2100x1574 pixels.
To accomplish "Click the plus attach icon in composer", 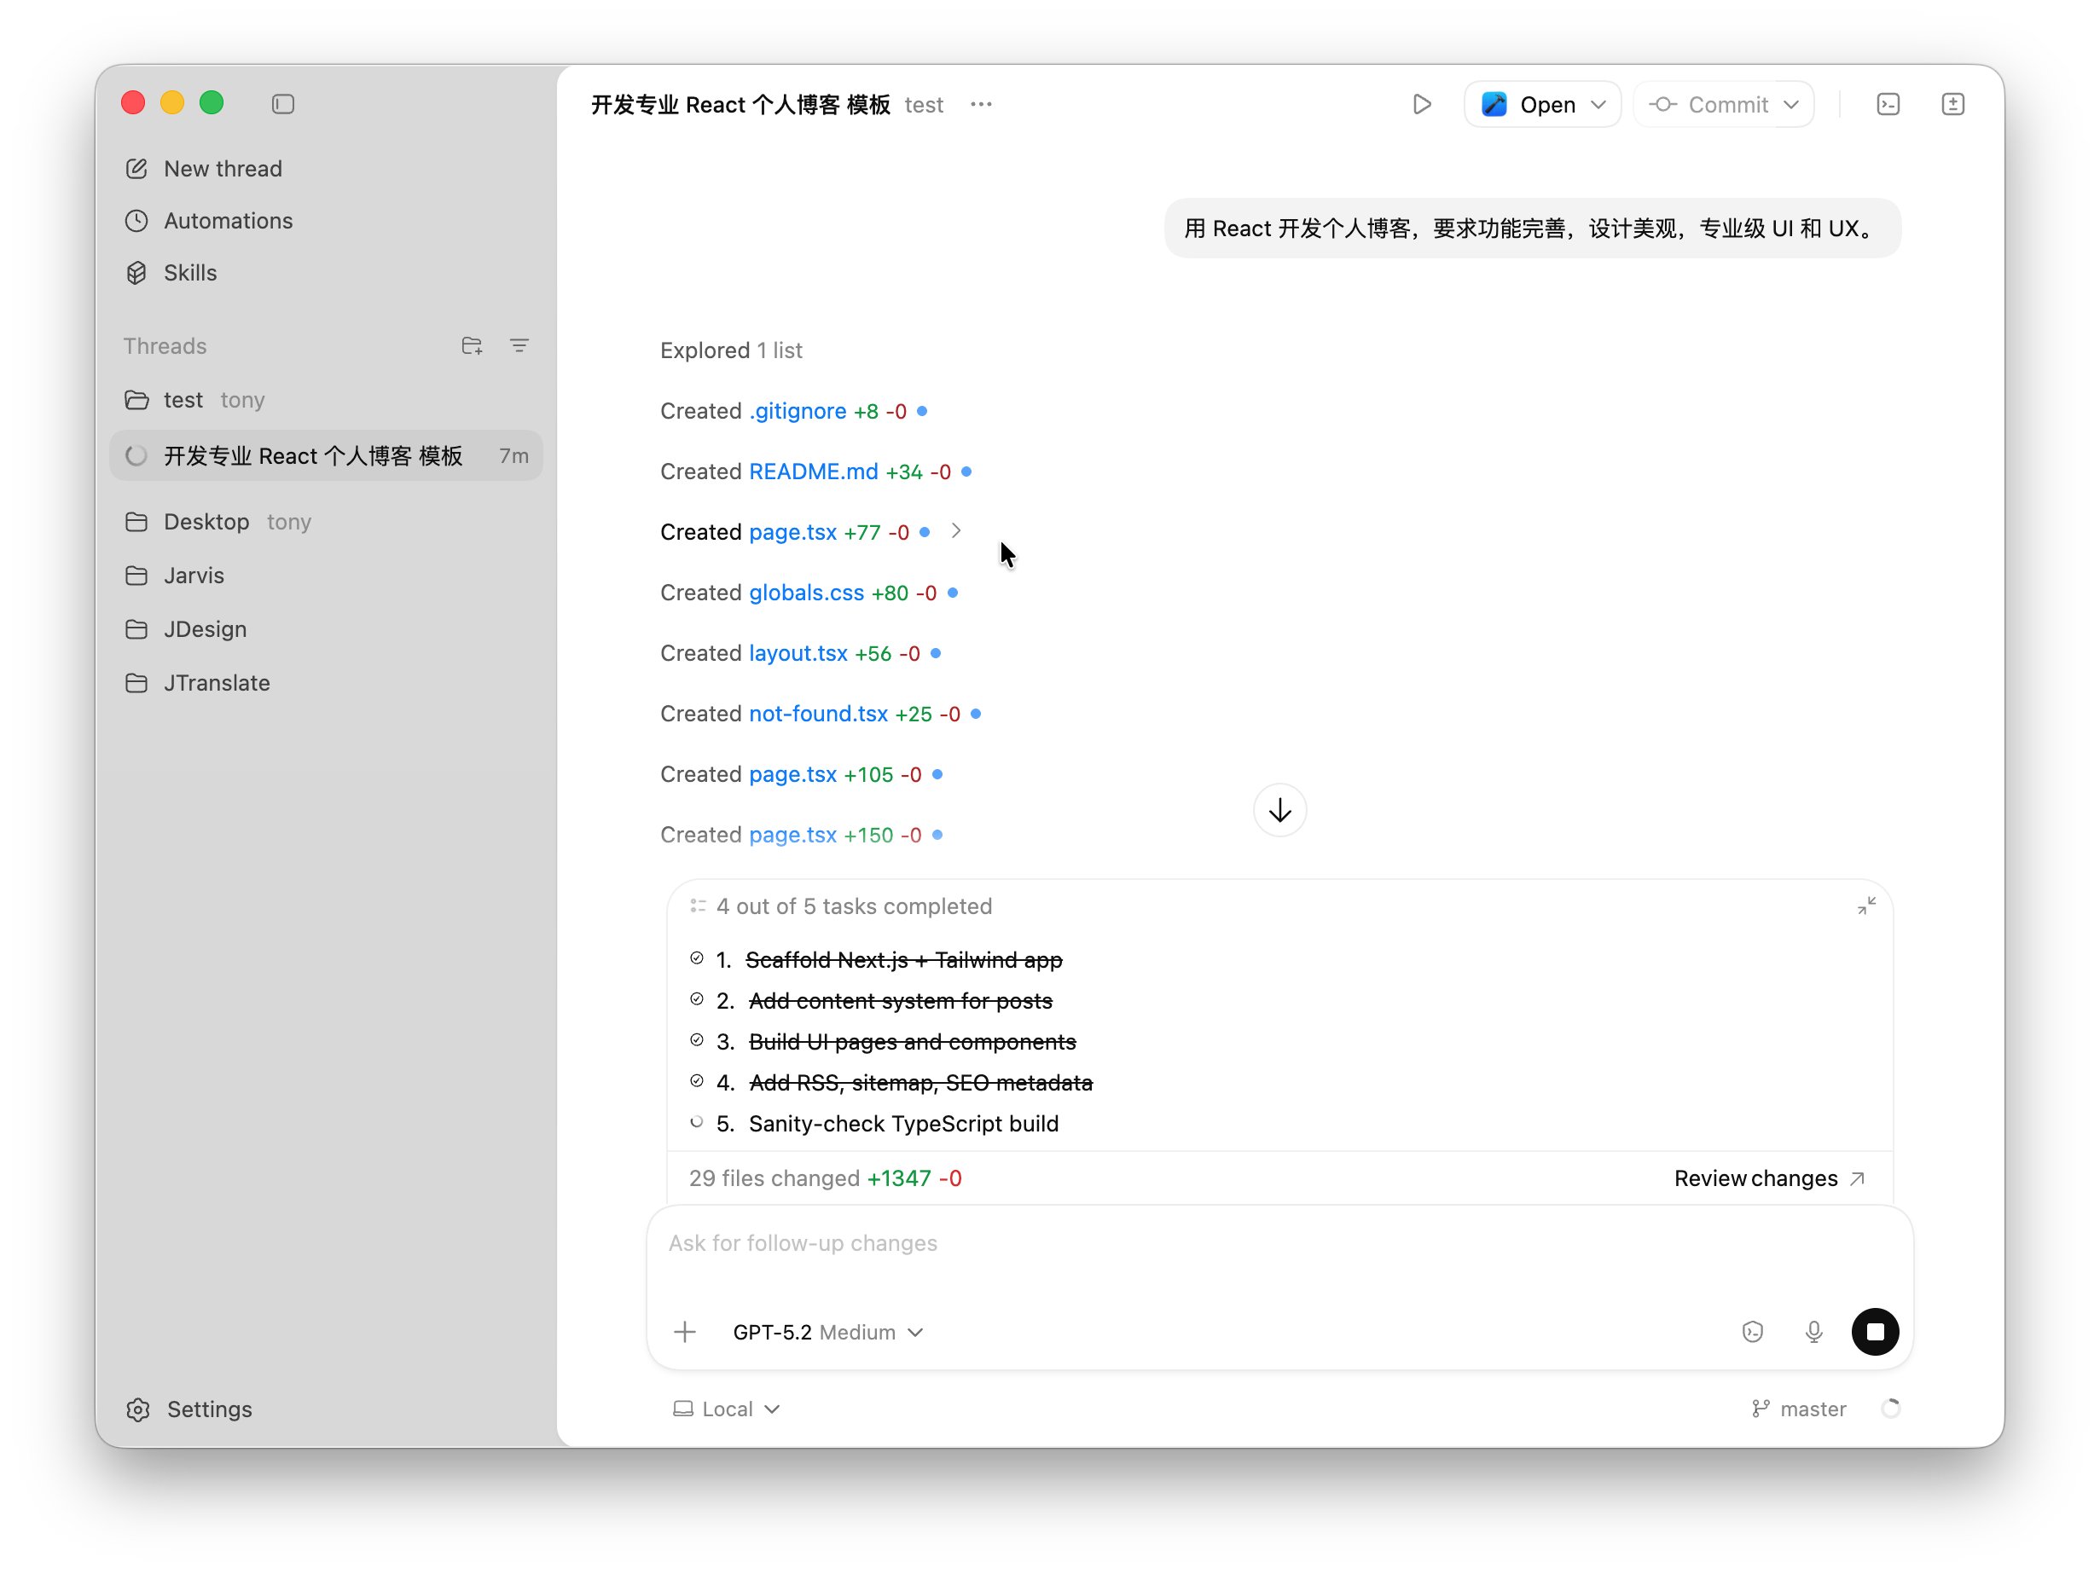I will pos(684,1332).
